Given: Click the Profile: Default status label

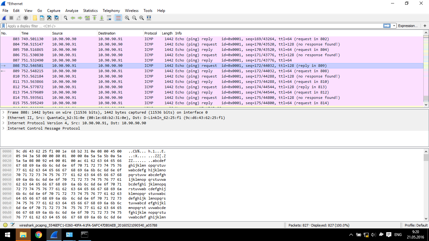Looking at the screenshot, I should pos(416,225).
